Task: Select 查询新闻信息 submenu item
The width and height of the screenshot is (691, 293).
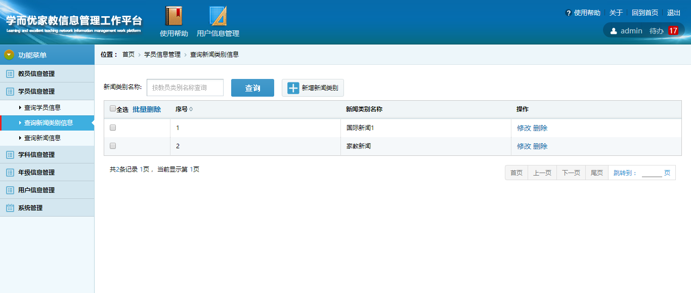Action: (42, 138)
